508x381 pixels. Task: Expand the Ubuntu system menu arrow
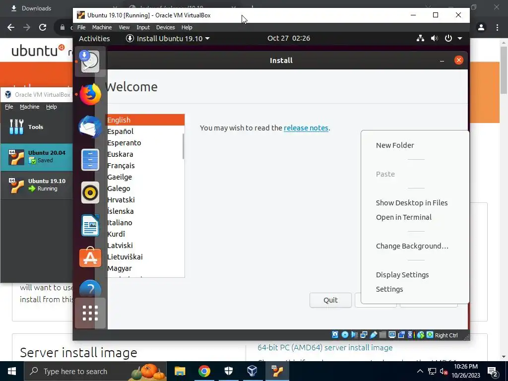460,38
